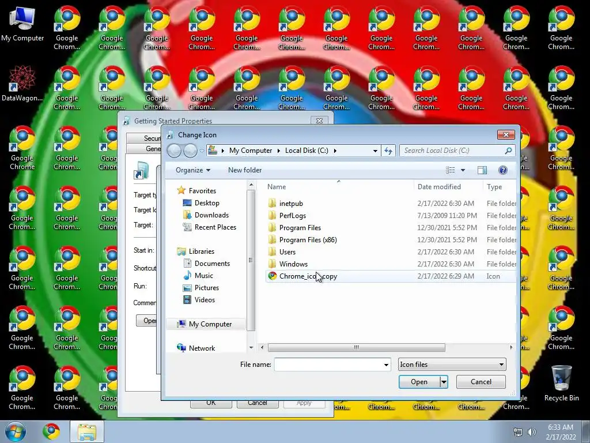Select the Chrome_icon copy file

point(391,276)
